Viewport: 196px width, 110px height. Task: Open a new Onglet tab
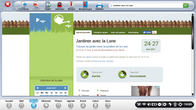[48, 6]
